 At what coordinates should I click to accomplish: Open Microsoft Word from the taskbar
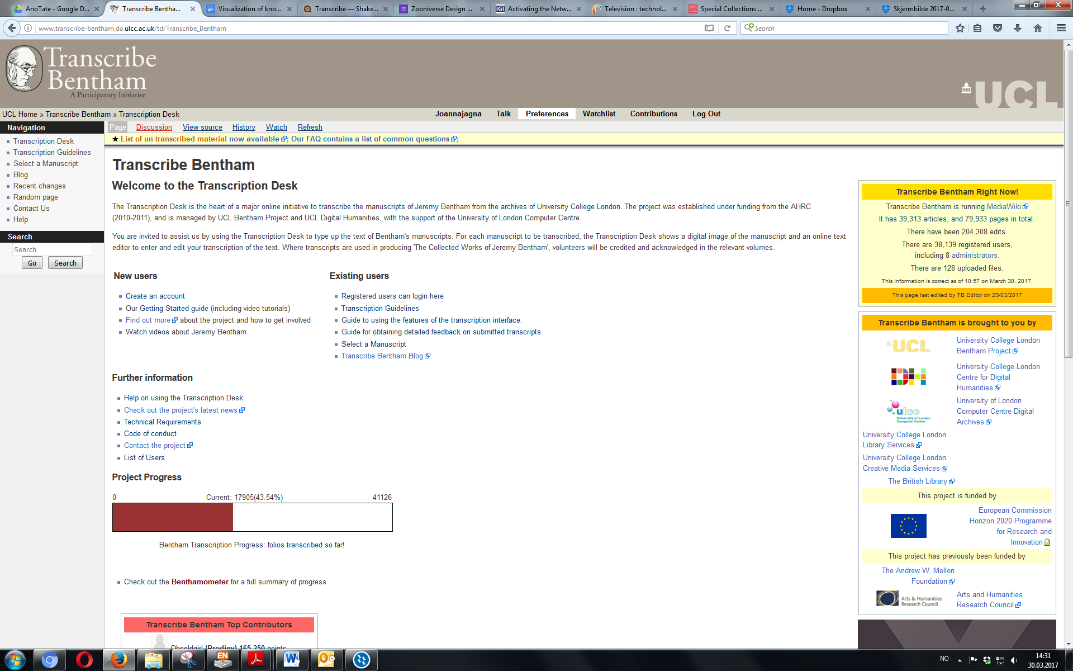coord(291,660)
